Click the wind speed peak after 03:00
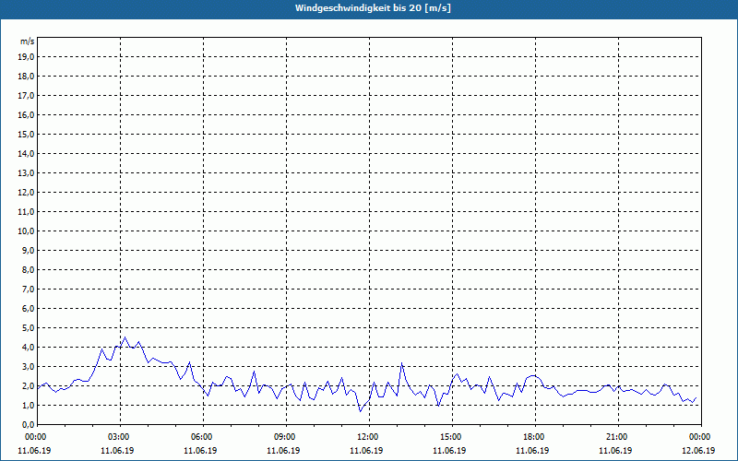 coord(125,337)
